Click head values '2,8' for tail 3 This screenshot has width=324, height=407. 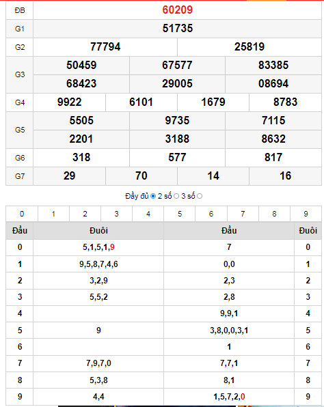(x=229, y=297)
